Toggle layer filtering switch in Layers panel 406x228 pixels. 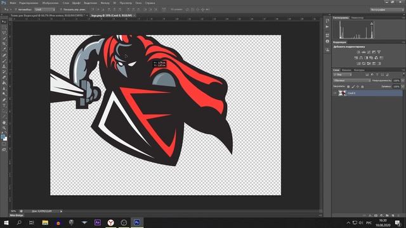click(x=403, y=74)
